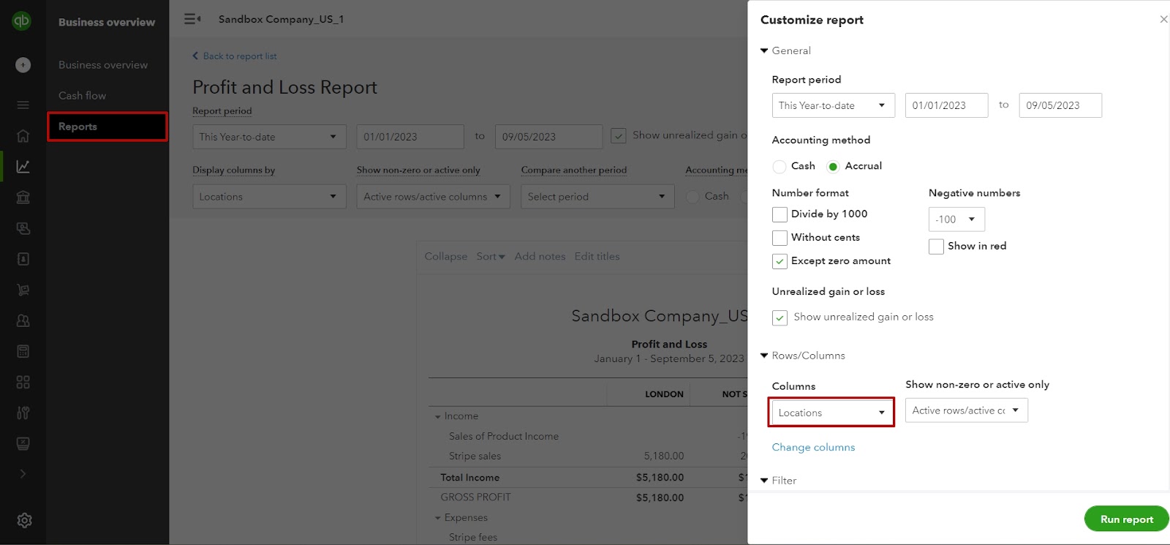The height and width of the screenshot is (545, 1170).
Task: Click the GROSS PROFIT row label
Action: [x=475, y=497]
